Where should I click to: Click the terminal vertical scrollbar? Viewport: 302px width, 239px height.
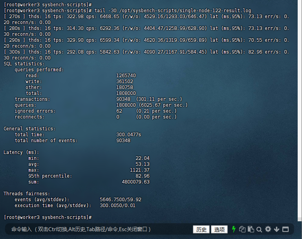click(x=300, y=110)
